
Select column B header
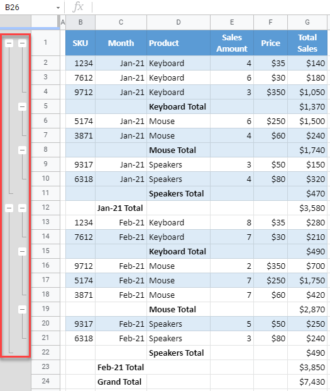coord(80,23)
